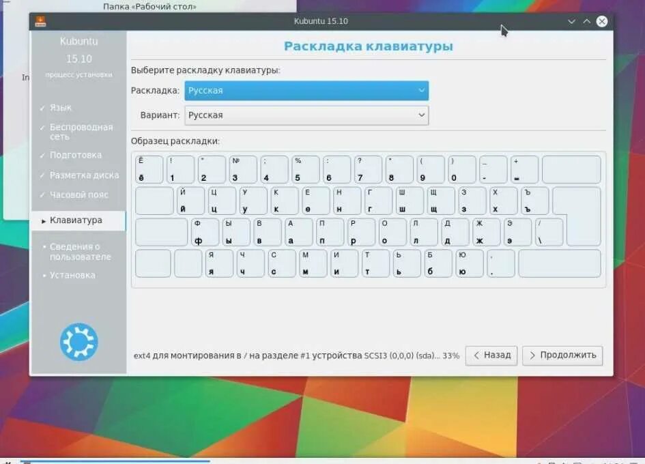
Task: Click the Ш key in layout preview
Action: pyautogui.click(x=410, y=201)
